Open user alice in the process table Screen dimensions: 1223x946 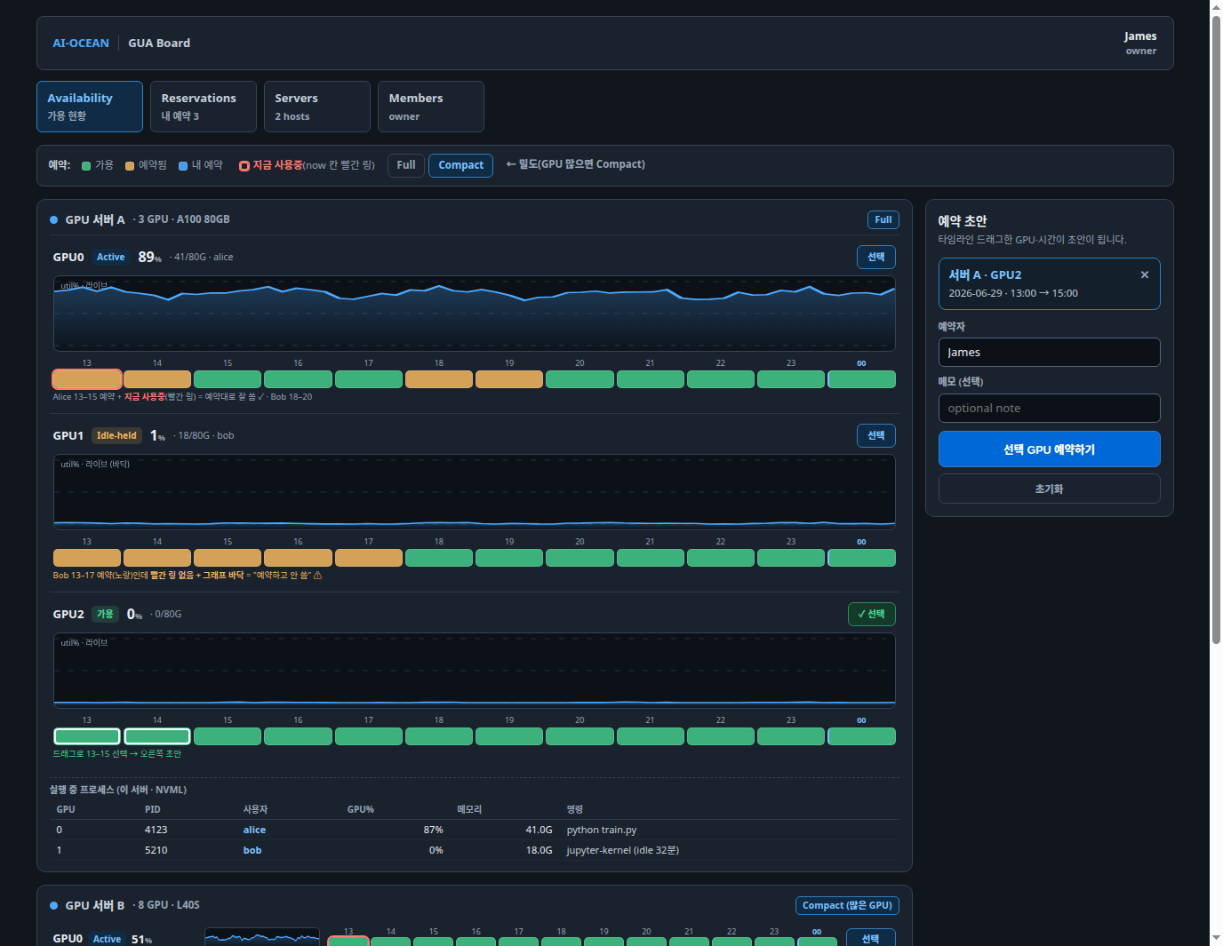pos(254,830)
